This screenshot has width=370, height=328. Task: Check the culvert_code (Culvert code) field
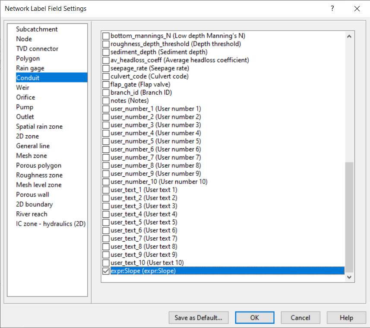pyautogui.click(x=105, y=76)
